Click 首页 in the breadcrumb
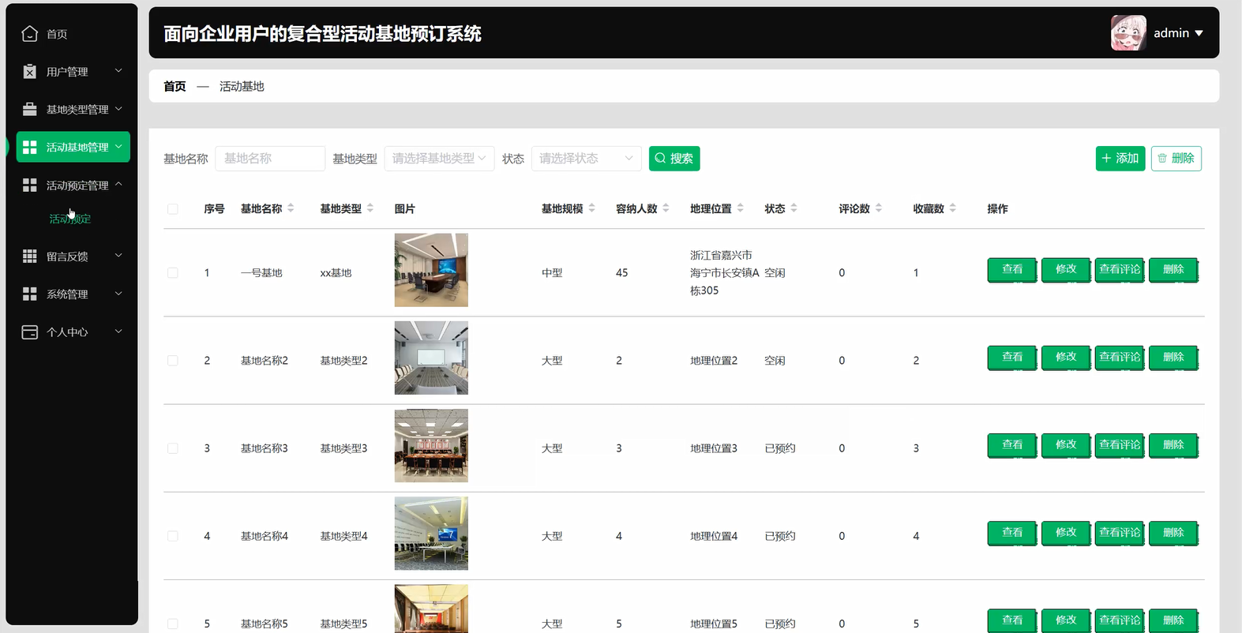1242x633 pixels. click(x=174, y=86)
